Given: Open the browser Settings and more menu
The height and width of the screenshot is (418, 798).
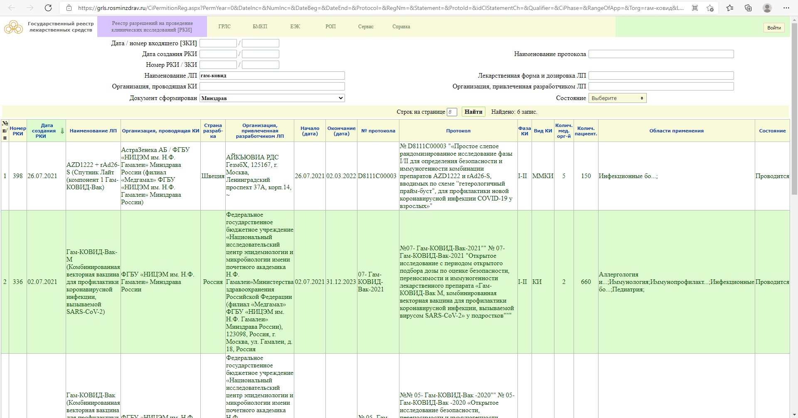Looking at the screenshot, I should pyautogui.click(x=786, y=8).
